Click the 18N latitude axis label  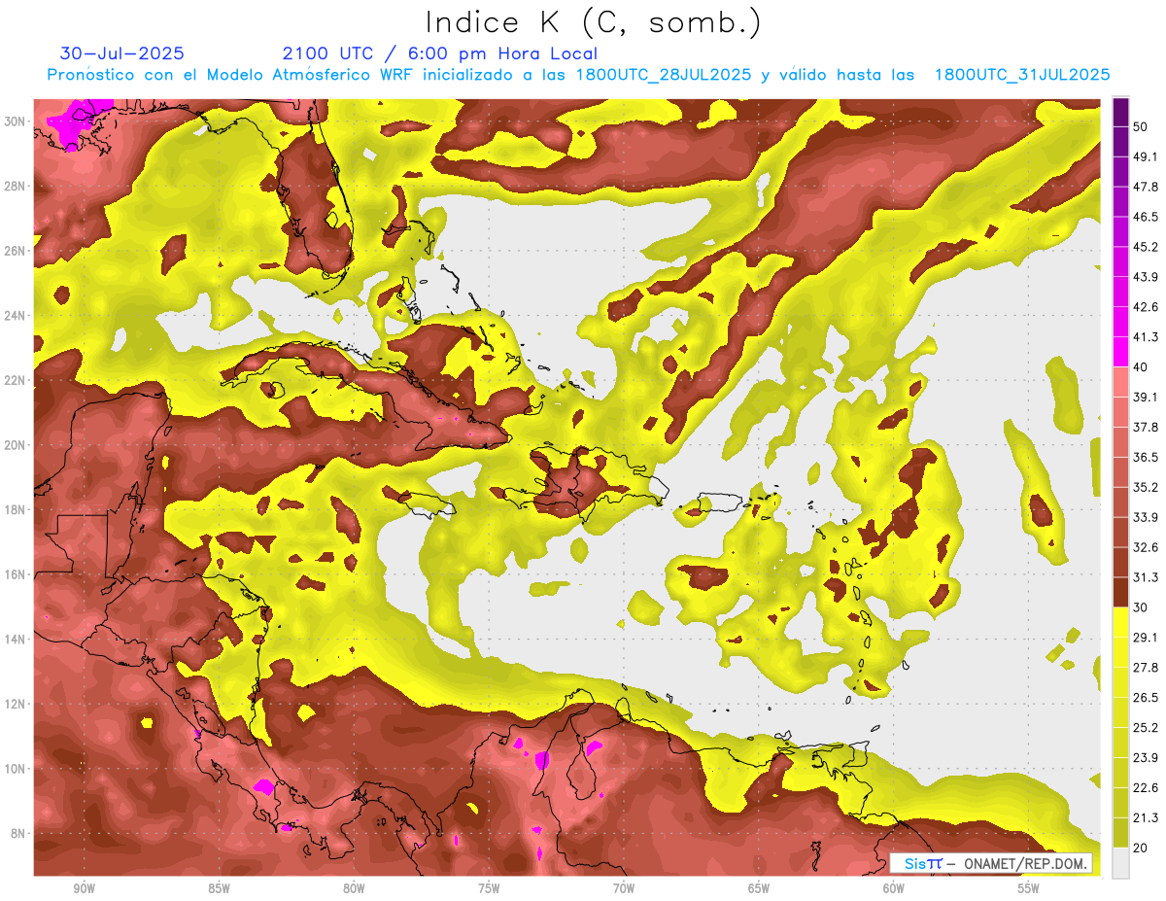click(17, 509)
